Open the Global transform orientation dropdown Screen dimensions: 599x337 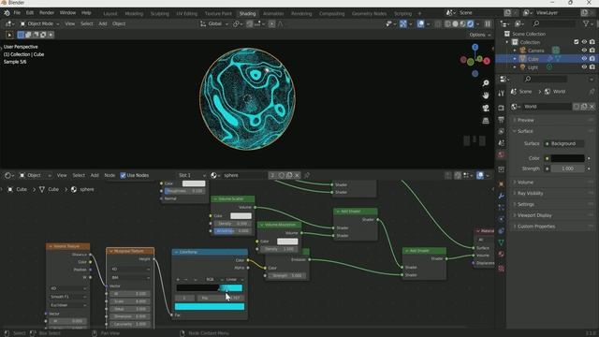click(x=214, y=23)
